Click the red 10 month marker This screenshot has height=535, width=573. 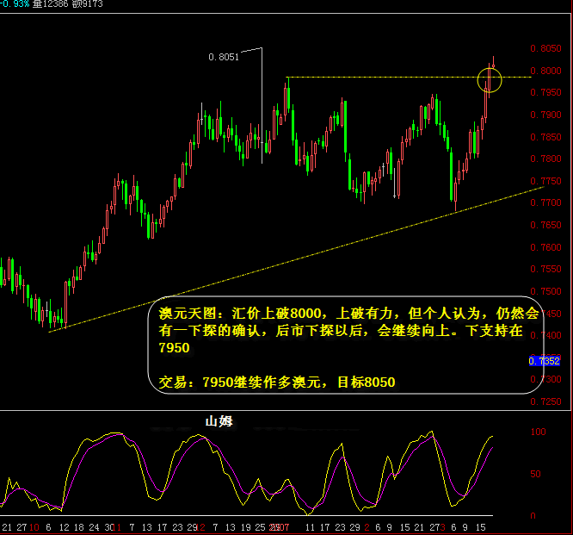34,527
